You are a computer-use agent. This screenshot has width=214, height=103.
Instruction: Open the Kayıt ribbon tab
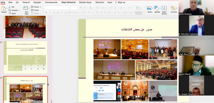110,2
